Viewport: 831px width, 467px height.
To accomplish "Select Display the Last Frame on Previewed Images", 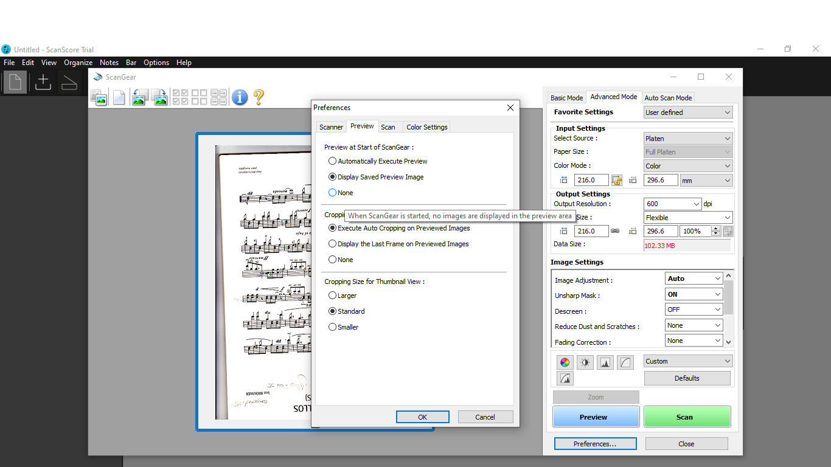I will point(398,244).
